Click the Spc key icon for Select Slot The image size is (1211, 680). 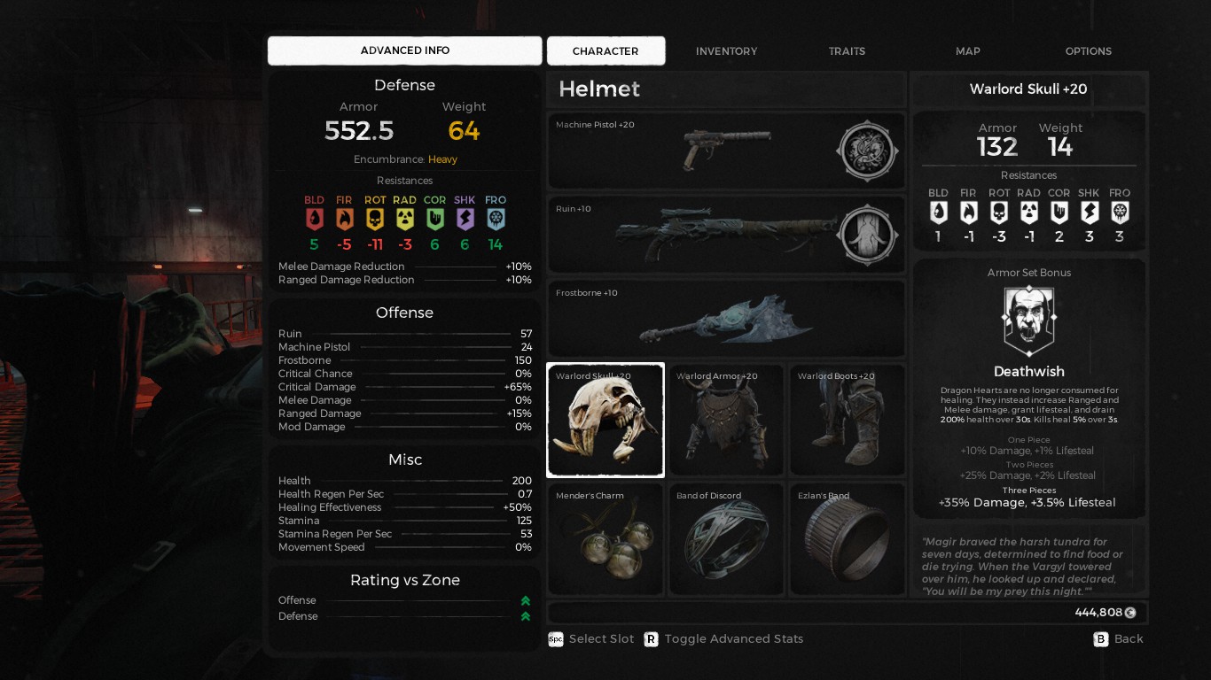556,639
